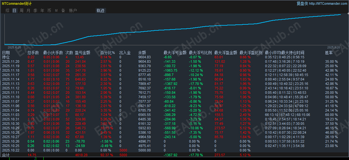Open the 账户 account tab
This screenshot has width=349, height=160.
(73, 10)
